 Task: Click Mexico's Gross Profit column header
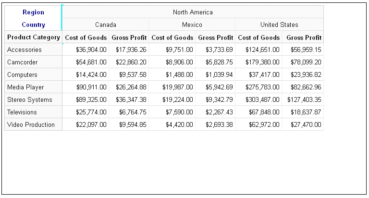pos(215,37)
